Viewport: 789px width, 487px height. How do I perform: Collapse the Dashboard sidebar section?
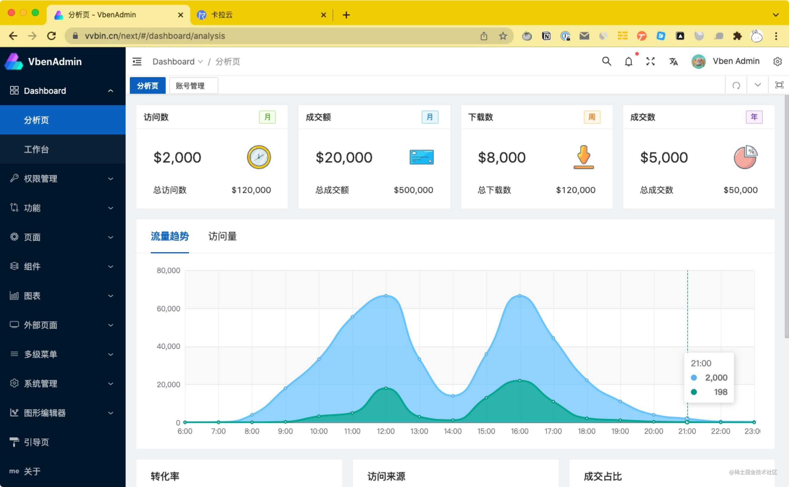[x=111, y=91]
